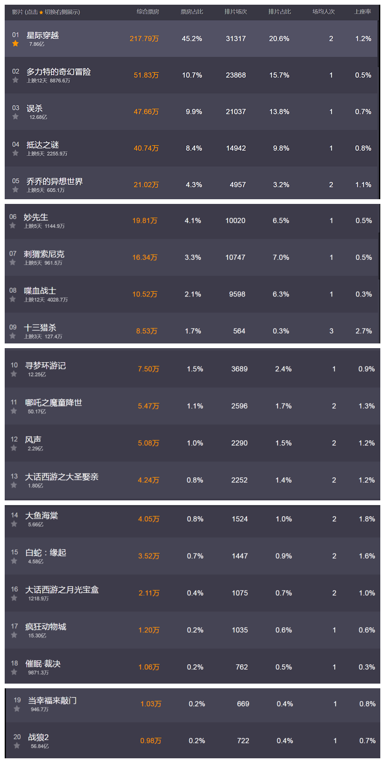Click the star beside 刺猬索尼克
The image size is (385, 763).
click(13, 263)
